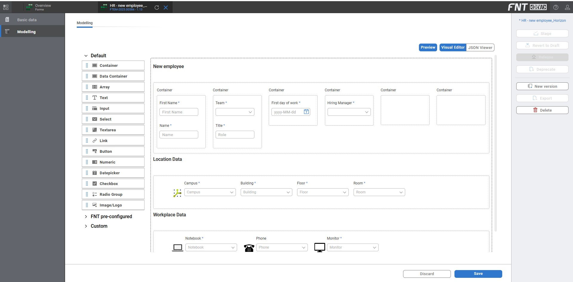Click the telephone icon beside Phone field
The height and width of the screenshot is (282, 573).
coord(249,248)
